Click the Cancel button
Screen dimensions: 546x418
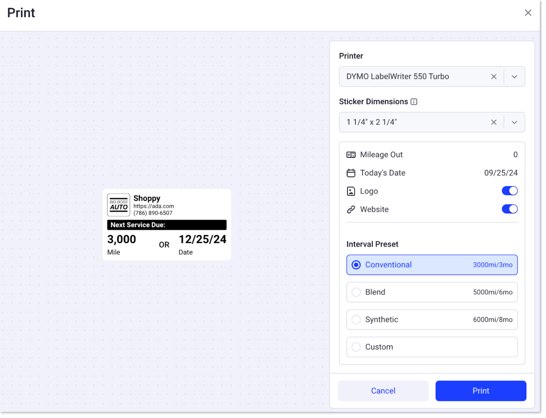(x=383, y=391)
